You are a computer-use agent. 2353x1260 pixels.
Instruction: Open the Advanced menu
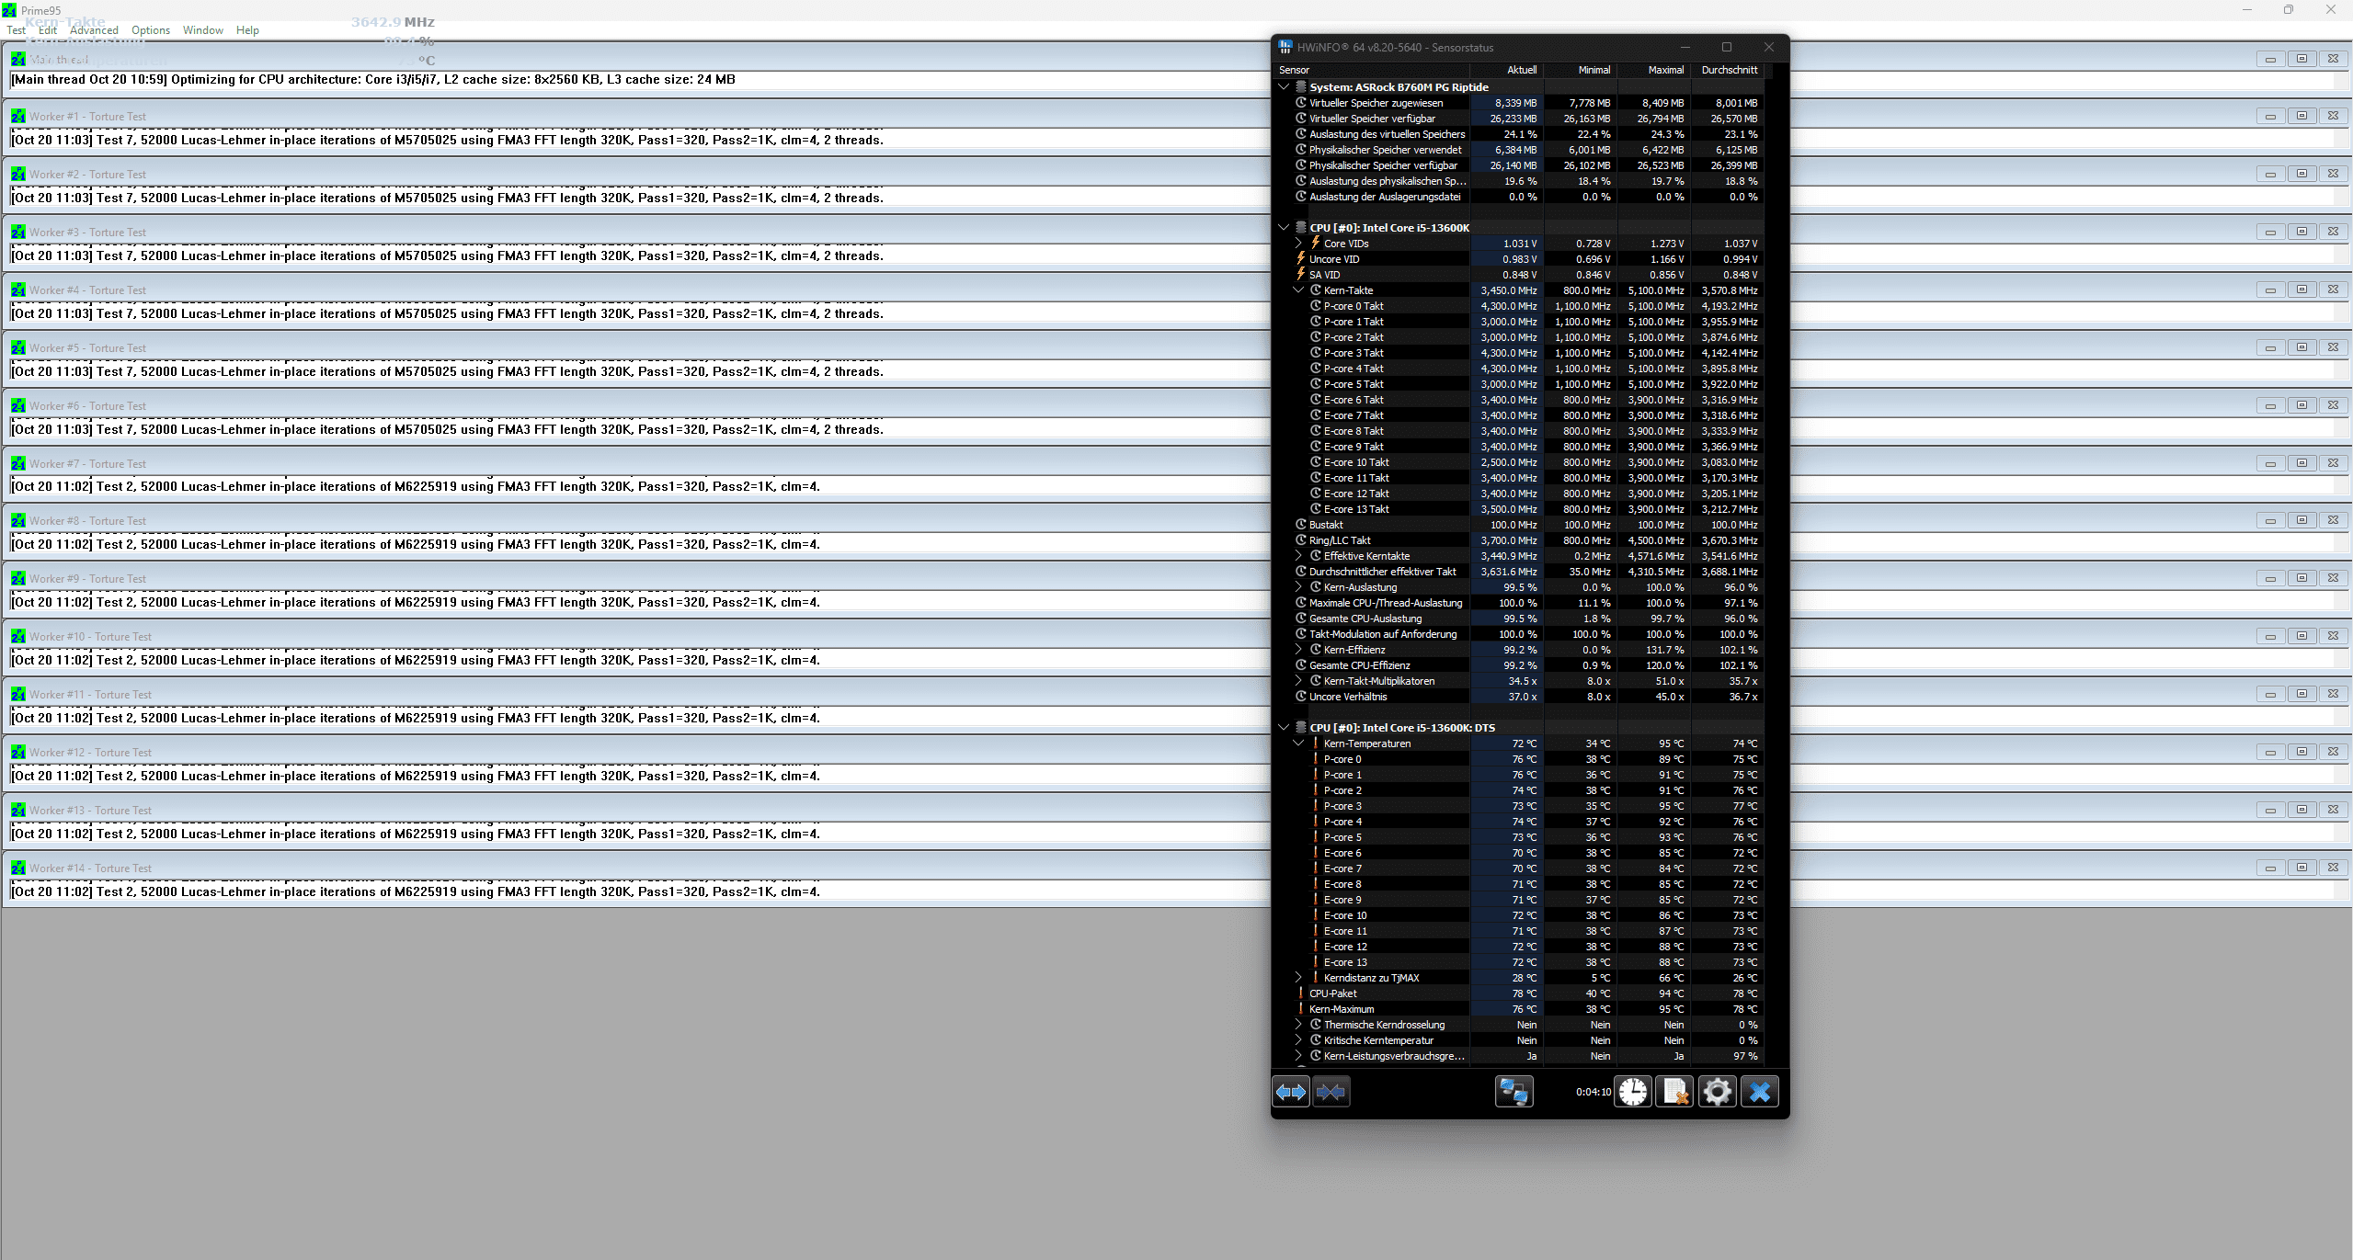[x=94, y=30]
